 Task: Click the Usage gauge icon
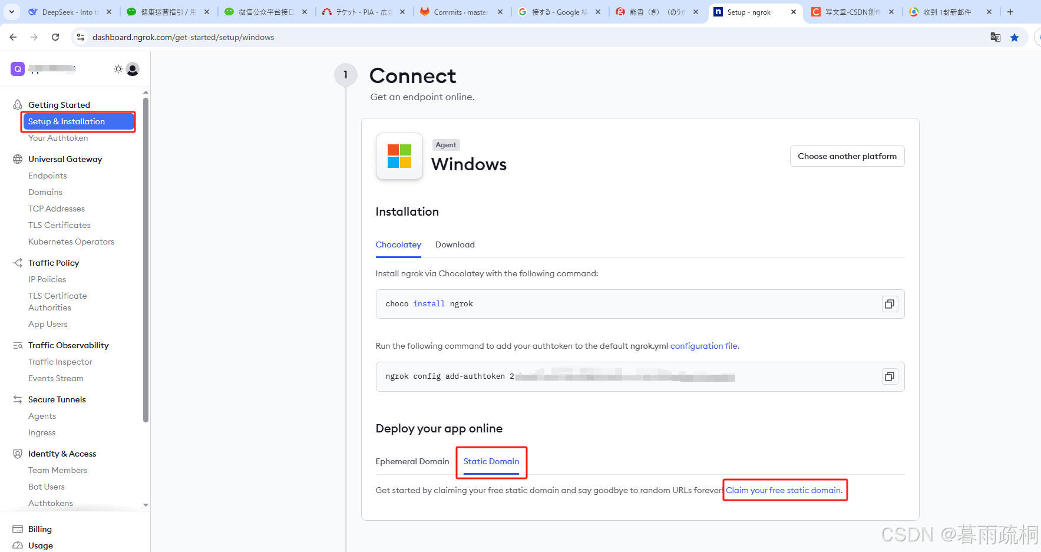(x=18, y=546)
